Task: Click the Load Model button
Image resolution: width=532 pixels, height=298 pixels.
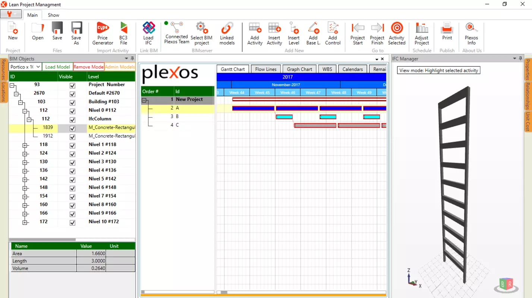Action: tap(57, 67)
